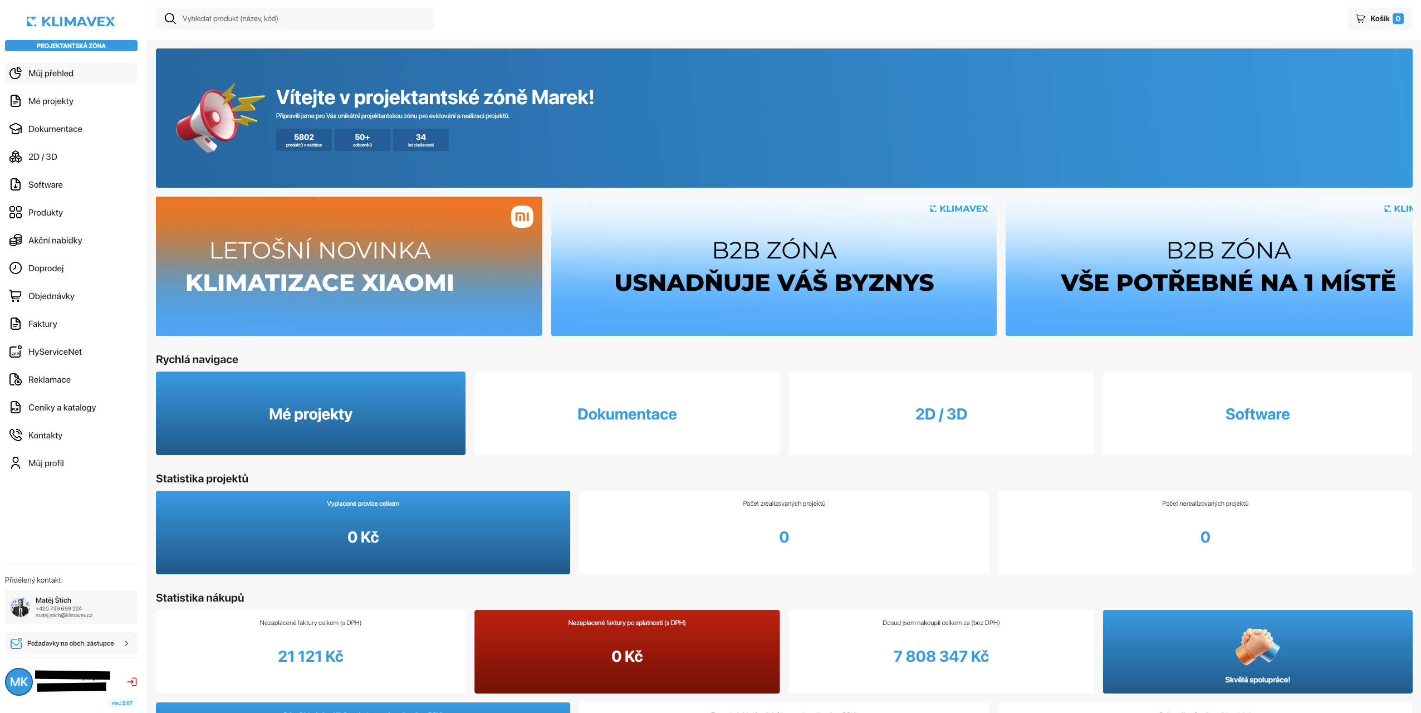This screenshot has width=1421, height=713.
Task: Click the 50+ odborníků stat box
Action: (x=362, y=140)
